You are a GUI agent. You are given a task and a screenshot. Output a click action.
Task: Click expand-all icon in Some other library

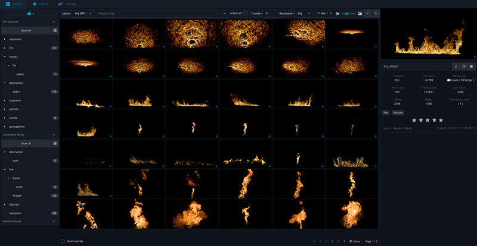tap(55, 143)
